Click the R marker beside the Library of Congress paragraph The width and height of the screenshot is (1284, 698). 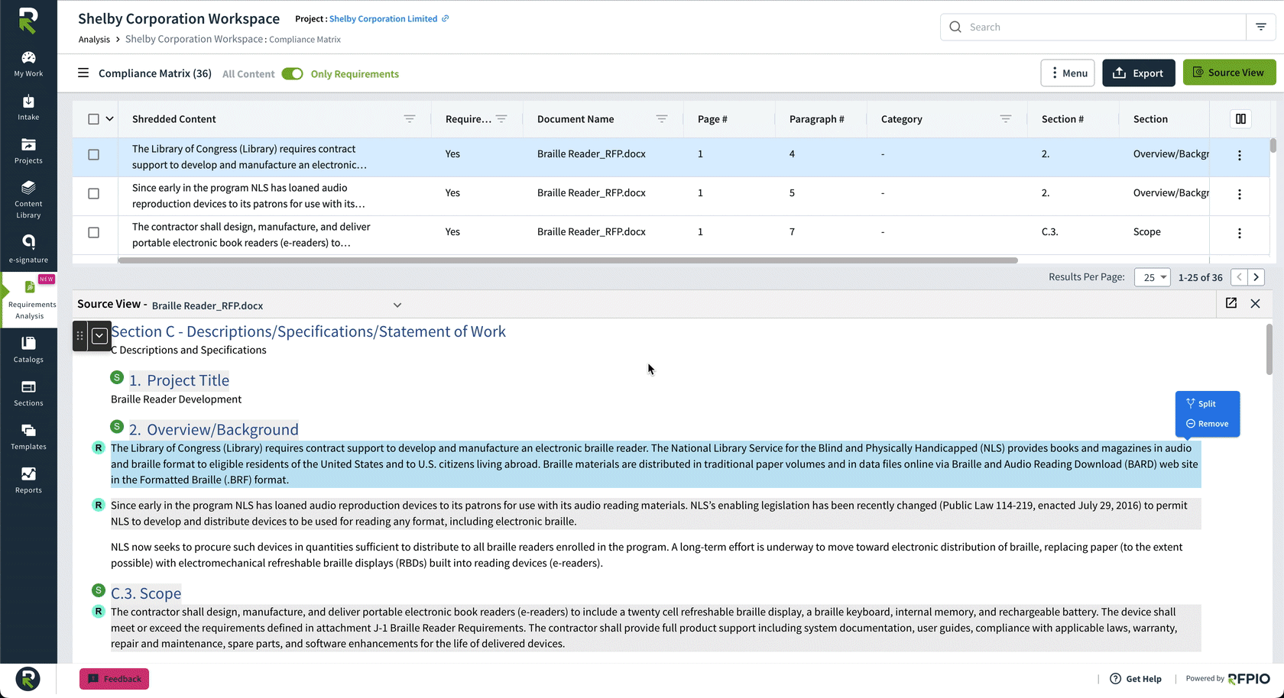click(99, 448)
